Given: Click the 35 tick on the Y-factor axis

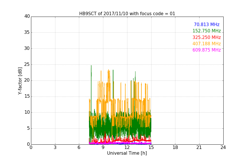Looking at the screenshot, I should tap(27, 32).
